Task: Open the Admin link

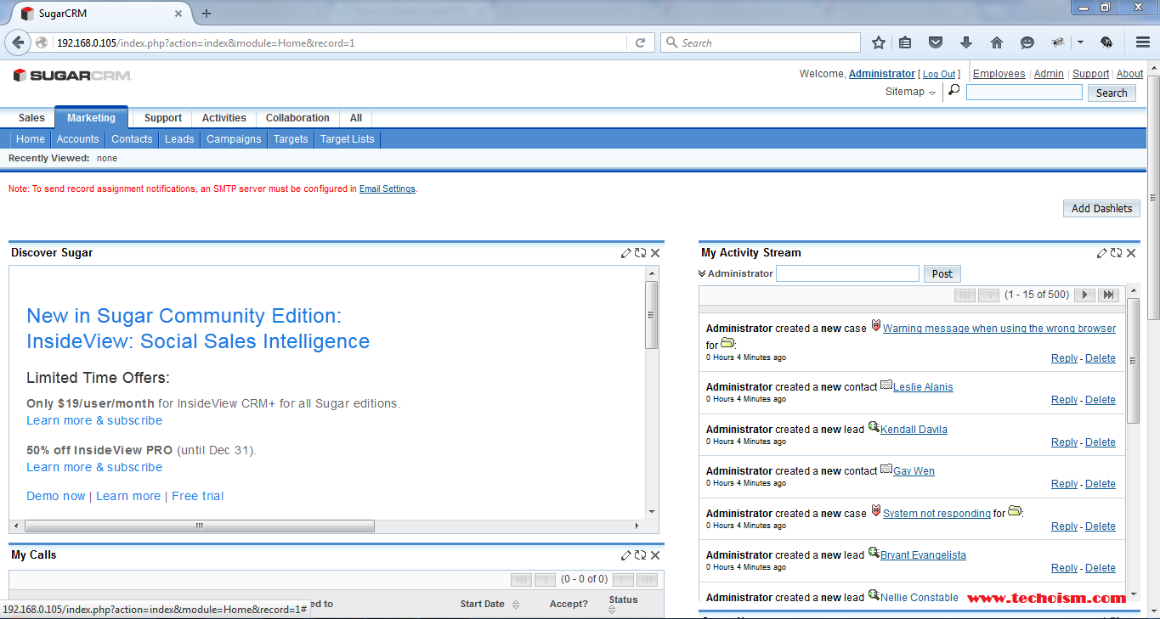Action: 1049,74
